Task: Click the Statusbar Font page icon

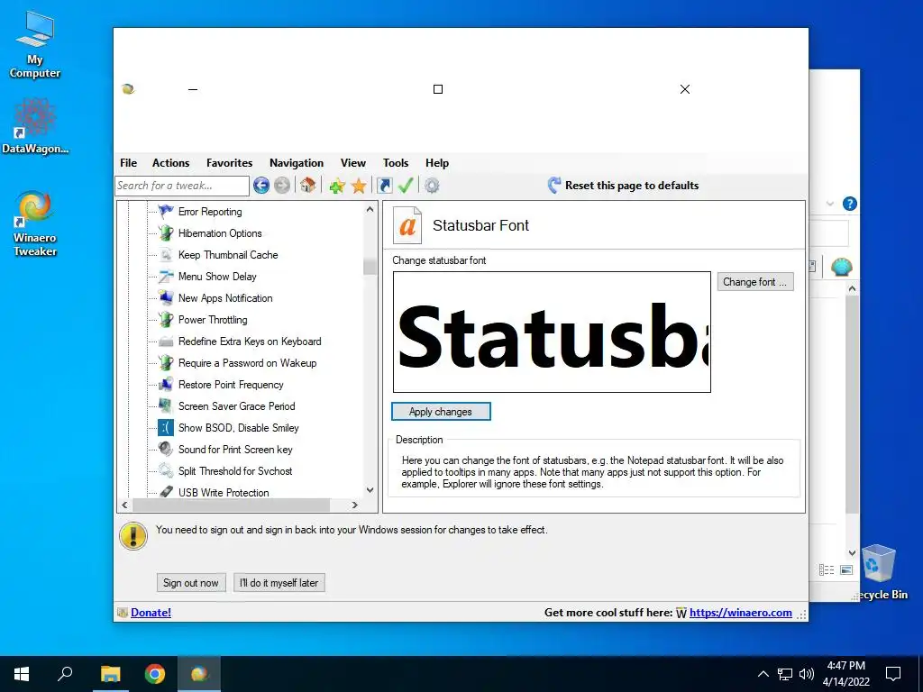Action: point(407,225)
